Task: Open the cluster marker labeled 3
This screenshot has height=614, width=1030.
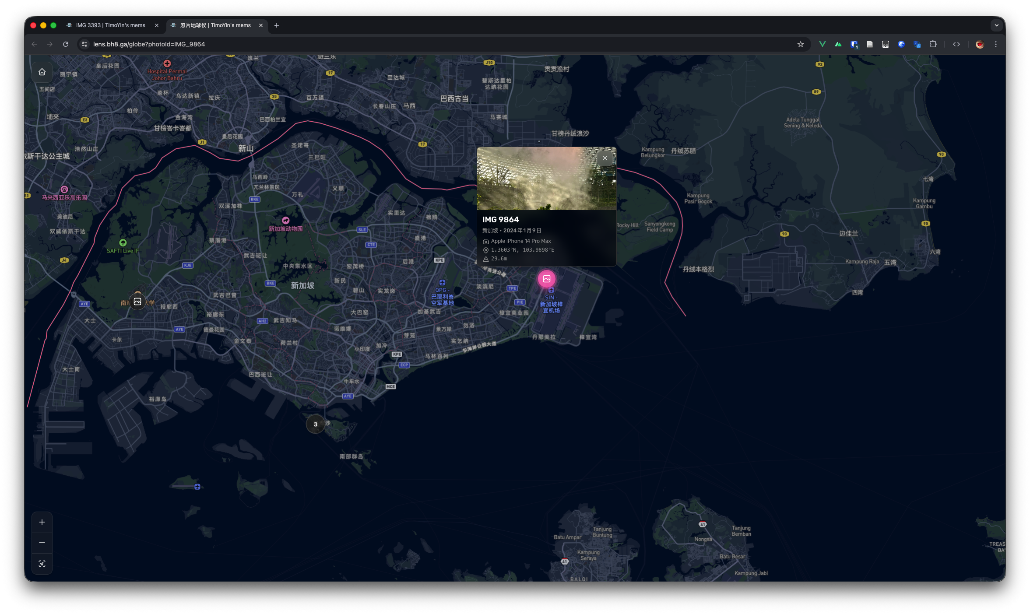Action: (x=315, y=424)
